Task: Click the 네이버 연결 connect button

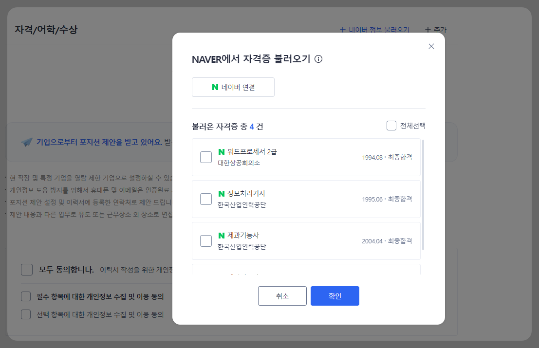Action: (233, 87)
